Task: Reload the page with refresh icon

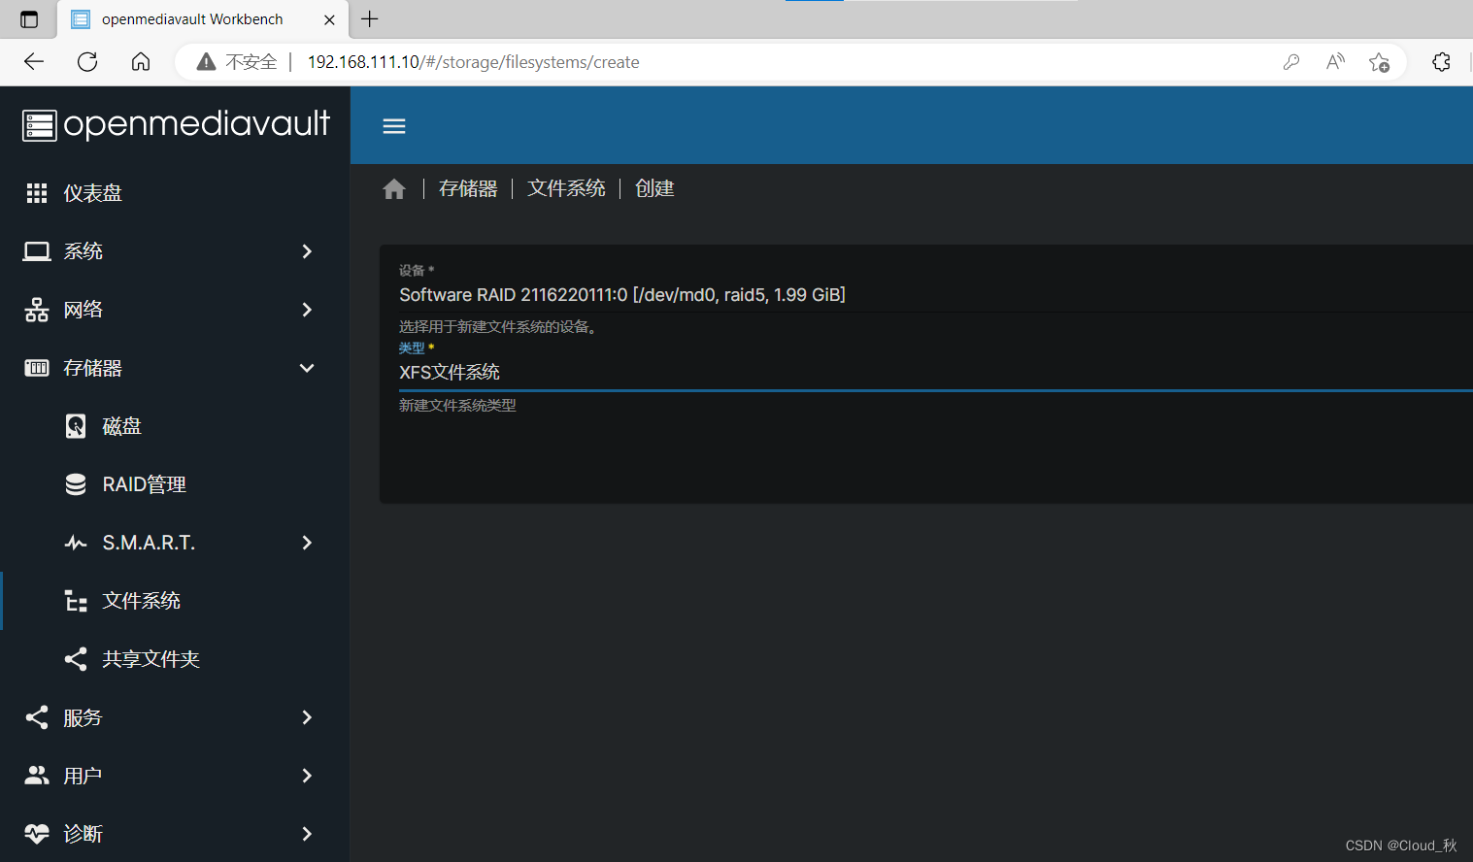Action: pyautogui.click(x=87, y=62)
